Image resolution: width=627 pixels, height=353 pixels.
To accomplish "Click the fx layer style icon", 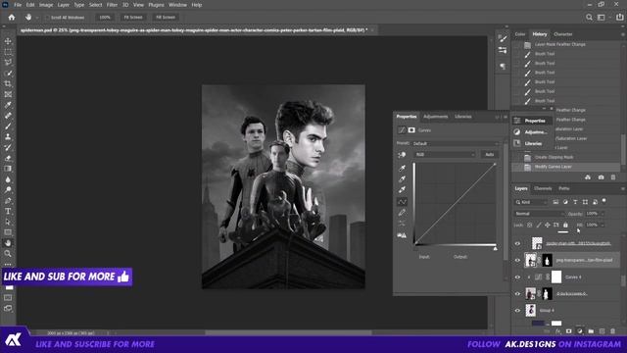I will click(x=557, y=331).
